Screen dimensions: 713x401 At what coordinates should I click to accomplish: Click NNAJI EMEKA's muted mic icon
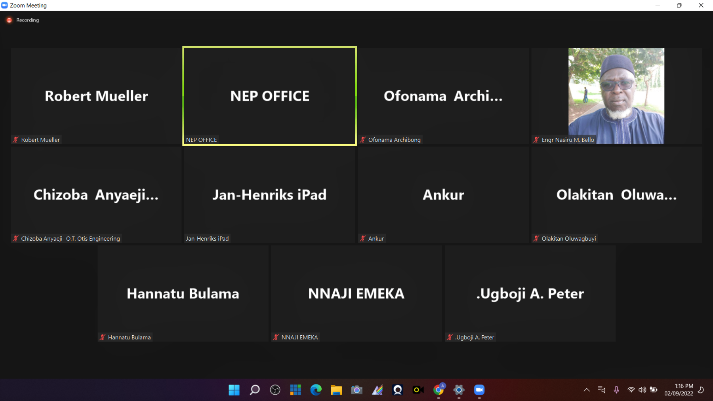pyautogui.click(x=276, y=337)
